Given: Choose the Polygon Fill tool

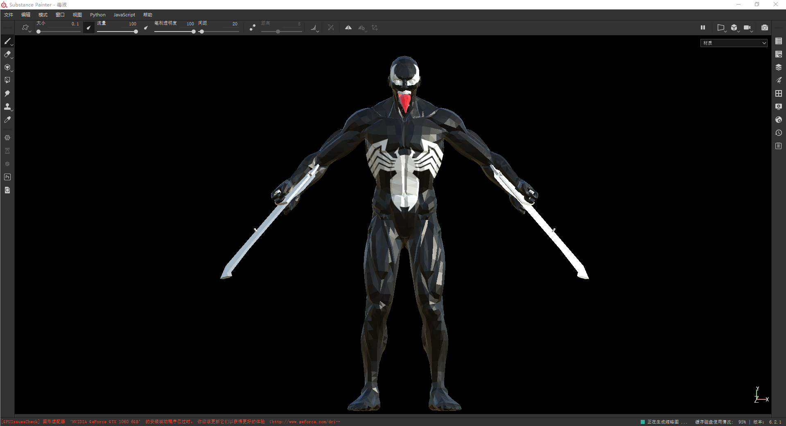Looking at the screenshot, I should coord(7,80).
